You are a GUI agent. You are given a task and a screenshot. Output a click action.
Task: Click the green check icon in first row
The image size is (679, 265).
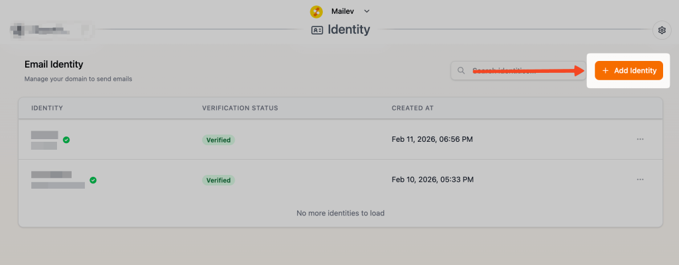(66, 140)
